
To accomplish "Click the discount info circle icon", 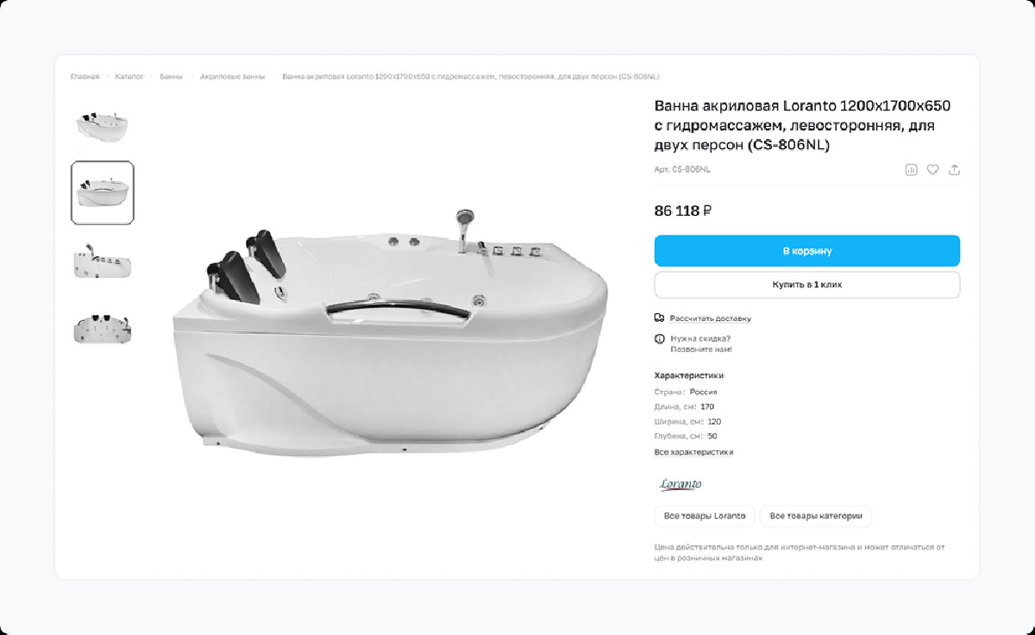I will tap(660, 339).
